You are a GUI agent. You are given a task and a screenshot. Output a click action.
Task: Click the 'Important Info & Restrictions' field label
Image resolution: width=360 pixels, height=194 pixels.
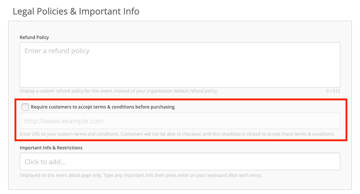(x=51, y=148)
